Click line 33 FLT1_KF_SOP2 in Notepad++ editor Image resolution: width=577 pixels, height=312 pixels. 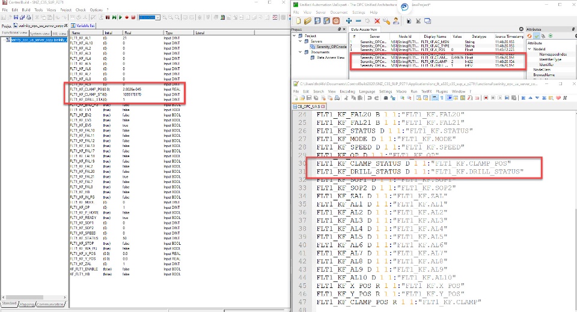click(x=386, y=188)
